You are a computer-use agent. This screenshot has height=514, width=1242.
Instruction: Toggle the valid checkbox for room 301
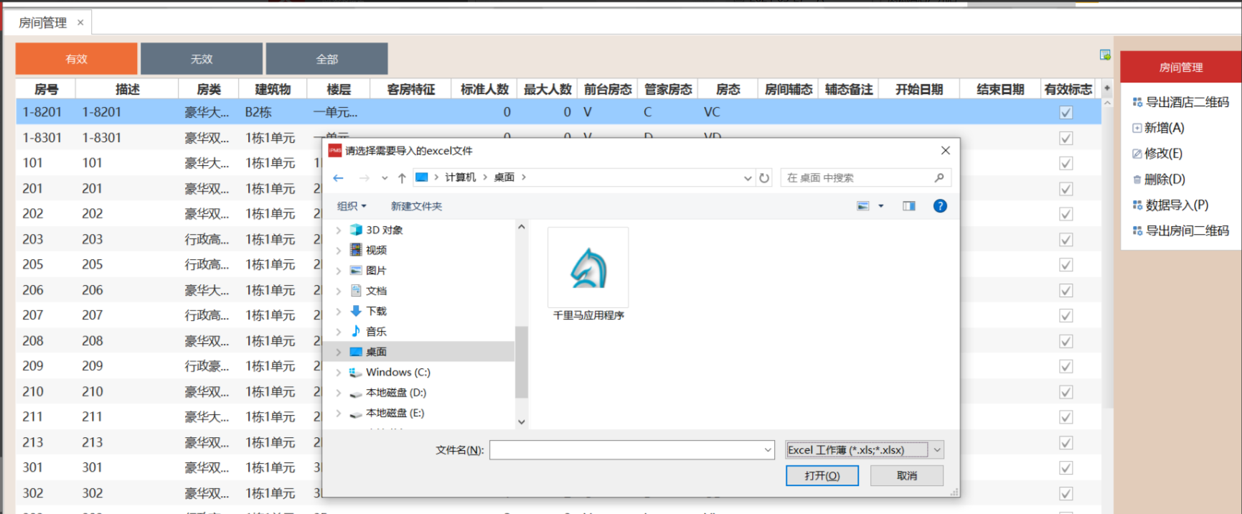pyautogui.click(x=1066, y=468)
